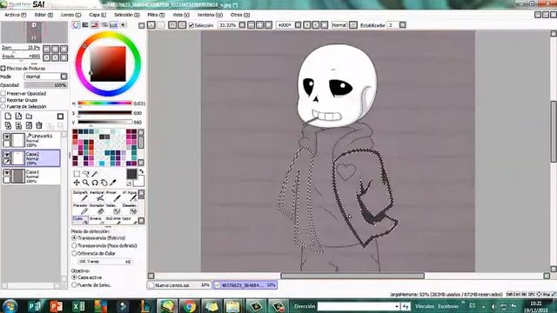Open the Archivo menu
The height and width of the screenshot is (313, 557).
pos(16,15)
